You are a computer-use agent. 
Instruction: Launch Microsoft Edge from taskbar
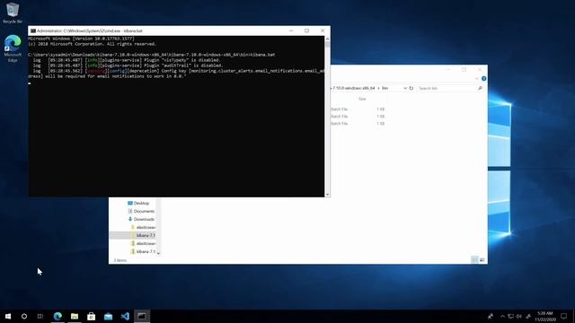click(57, 316)
